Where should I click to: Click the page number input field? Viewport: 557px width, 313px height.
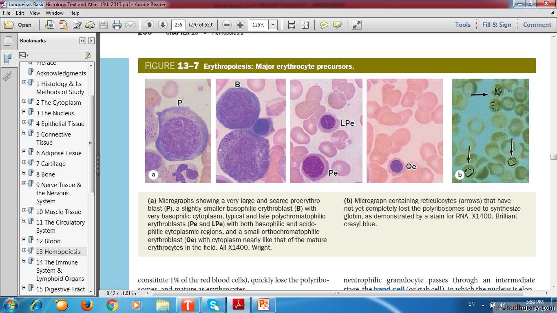coord(178,25)
